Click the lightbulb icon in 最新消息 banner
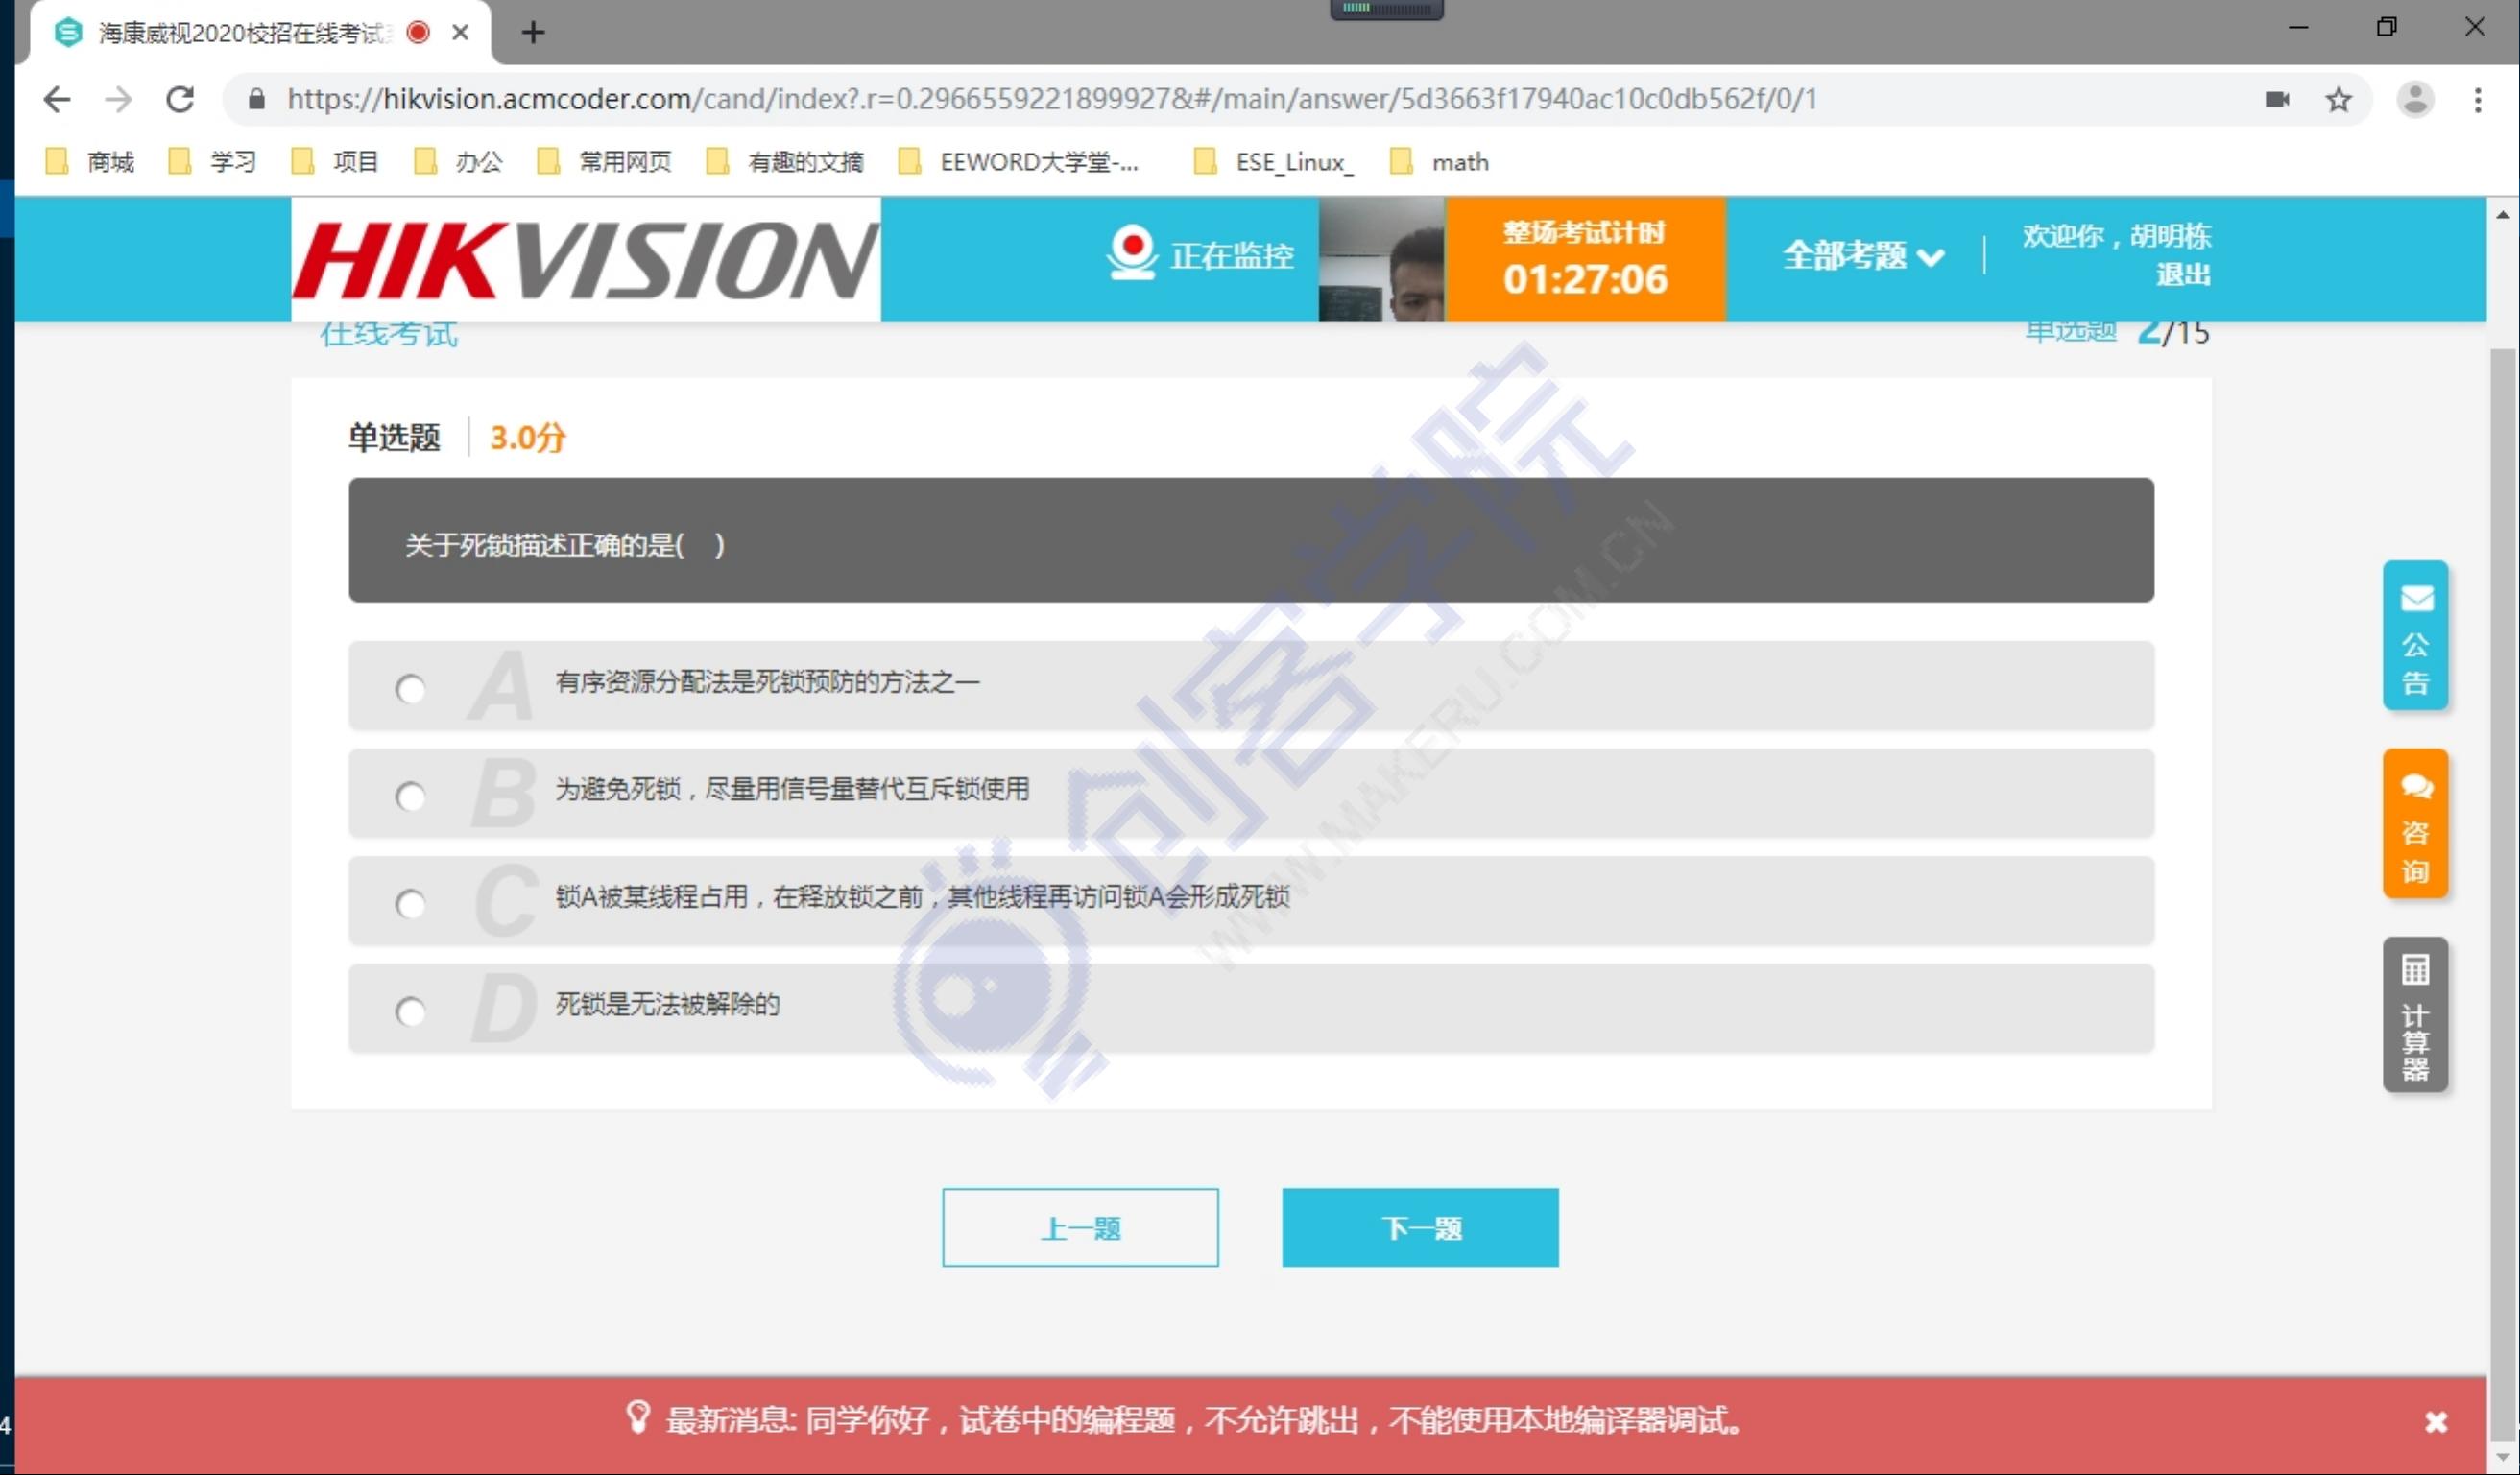This screenshot has height=1475, width=2520. [637, 1417]
